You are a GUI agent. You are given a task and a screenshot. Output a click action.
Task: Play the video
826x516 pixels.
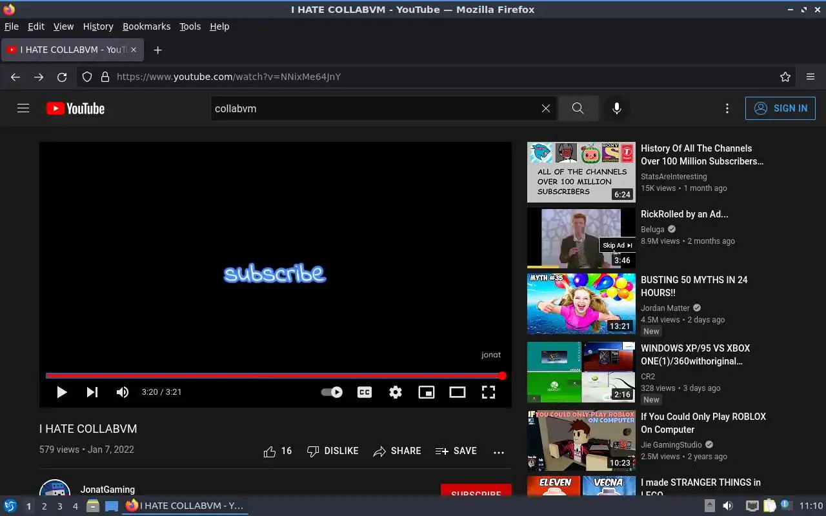(61, 392)
